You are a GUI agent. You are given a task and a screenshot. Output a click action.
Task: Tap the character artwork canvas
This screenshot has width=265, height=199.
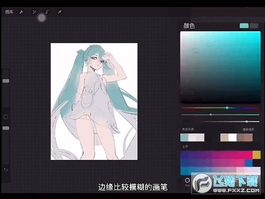(x=94, y=101)
